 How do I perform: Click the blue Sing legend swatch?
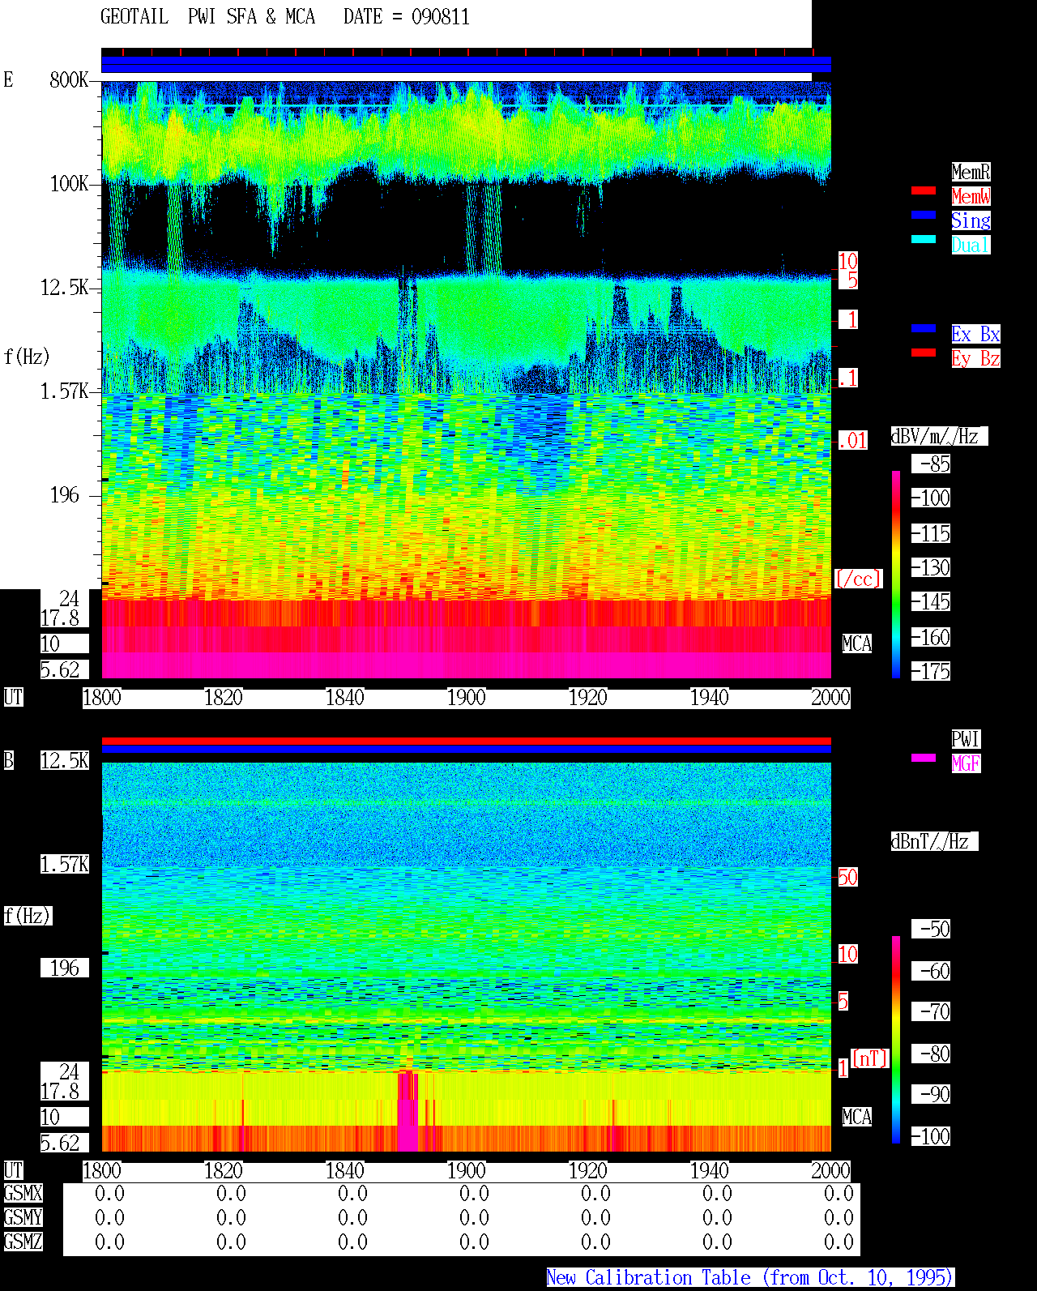click(x=924, y=215)
